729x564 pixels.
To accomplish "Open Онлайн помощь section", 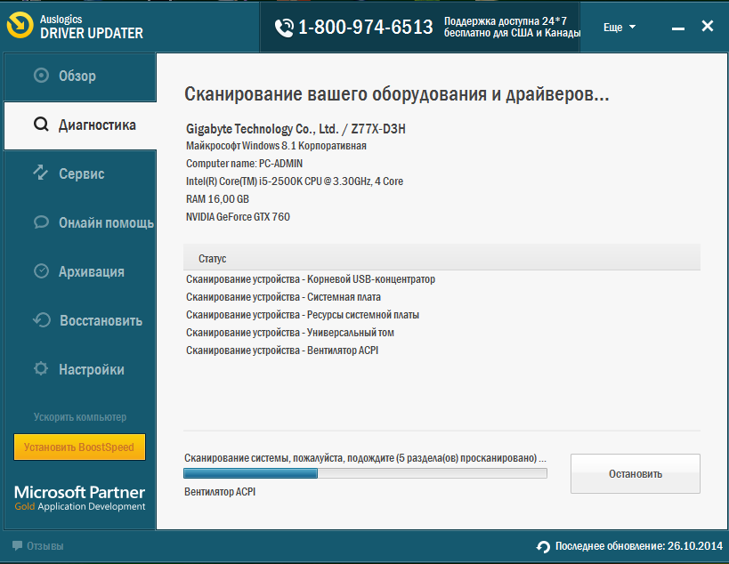I will tap(80, 223).
